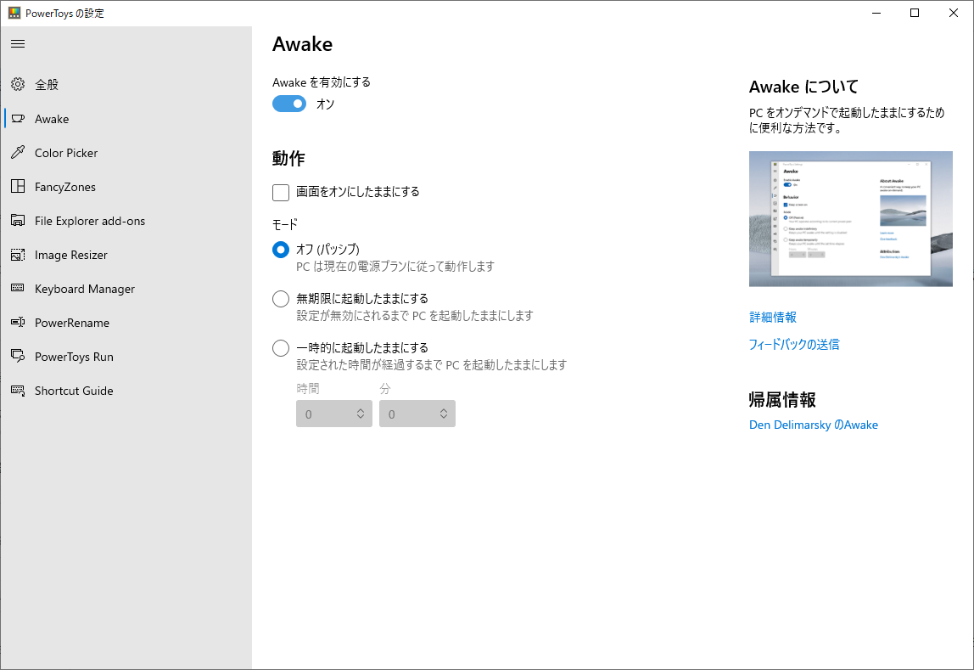The width and height of the screenshot is (974, 670).
Task: Click the 分 minutes number box
Action: point(417,414)
